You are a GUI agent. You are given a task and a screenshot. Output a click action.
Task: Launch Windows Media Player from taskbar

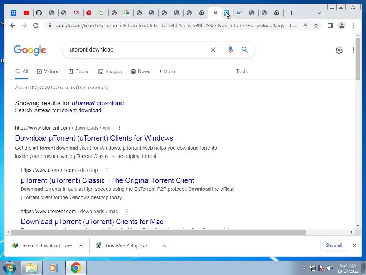[x=54, y=268]
